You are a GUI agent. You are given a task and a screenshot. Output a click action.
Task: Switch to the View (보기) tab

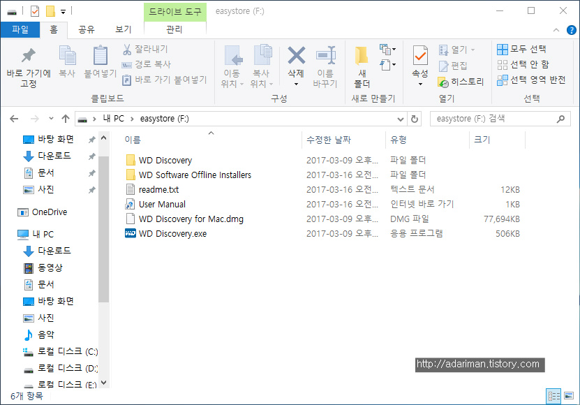point(123,29)
